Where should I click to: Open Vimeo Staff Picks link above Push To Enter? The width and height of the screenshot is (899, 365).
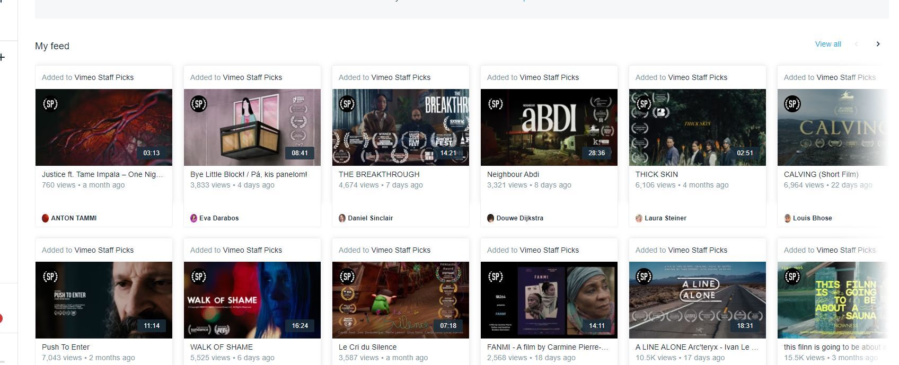click(x=104, y=250)
